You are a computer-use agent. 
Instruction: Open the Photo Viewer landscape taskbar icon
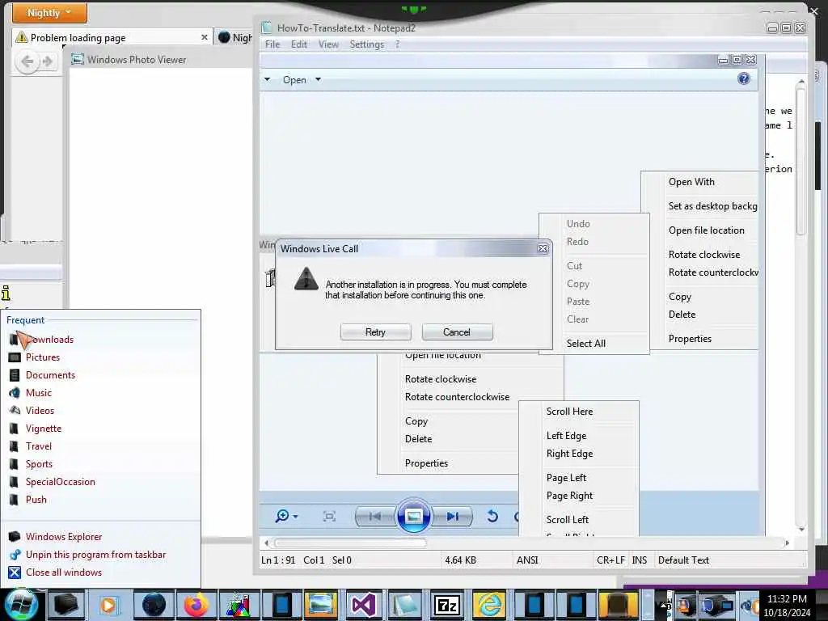320,605
